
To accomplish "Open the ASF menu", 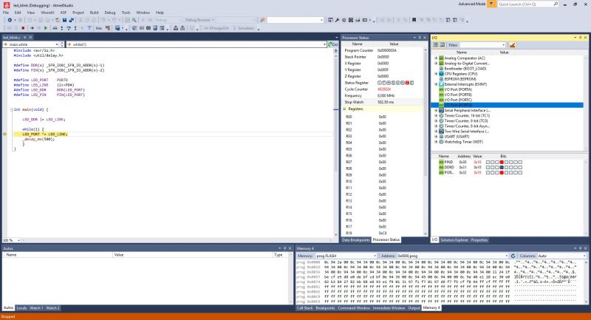I will tap(64, 13).
